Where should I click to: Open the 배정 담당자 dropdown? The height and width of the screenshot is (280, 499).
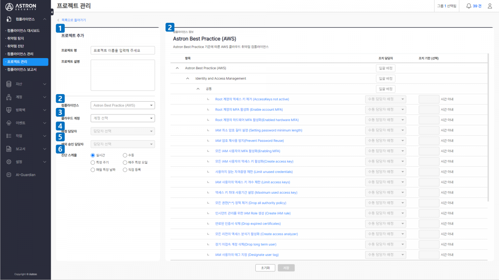[x=123, y=131]
